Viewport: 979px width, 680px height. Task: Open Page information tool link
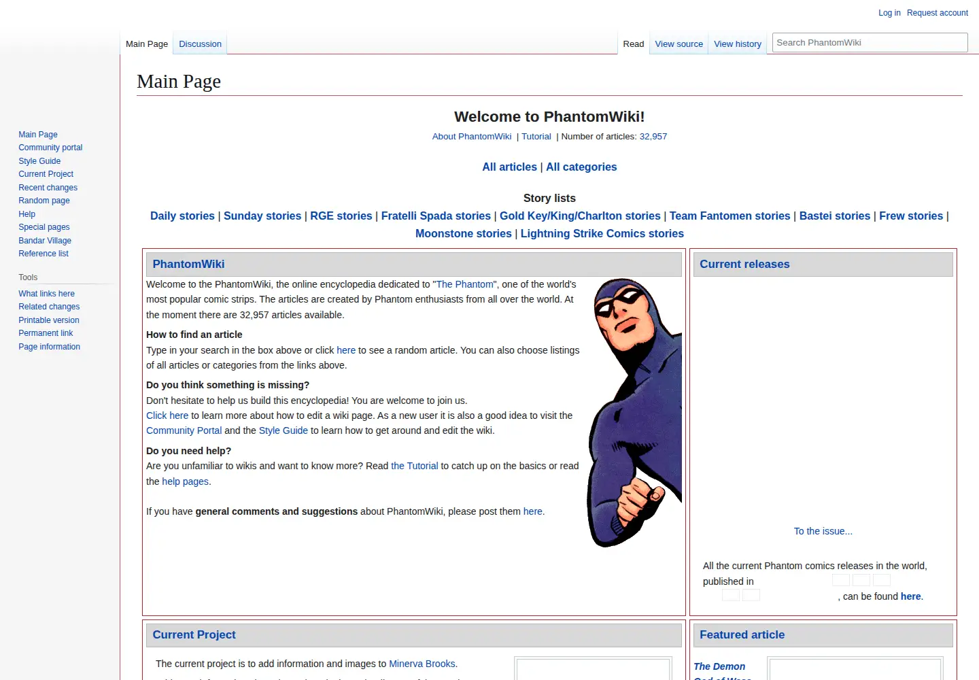[49, 347]
